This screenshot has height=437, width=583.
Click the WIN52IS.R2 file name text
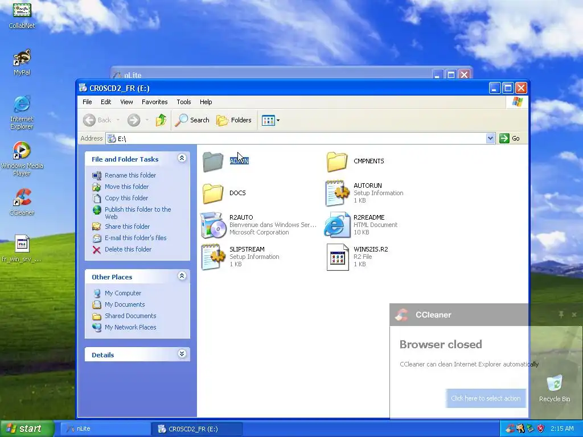coord(371,249)
